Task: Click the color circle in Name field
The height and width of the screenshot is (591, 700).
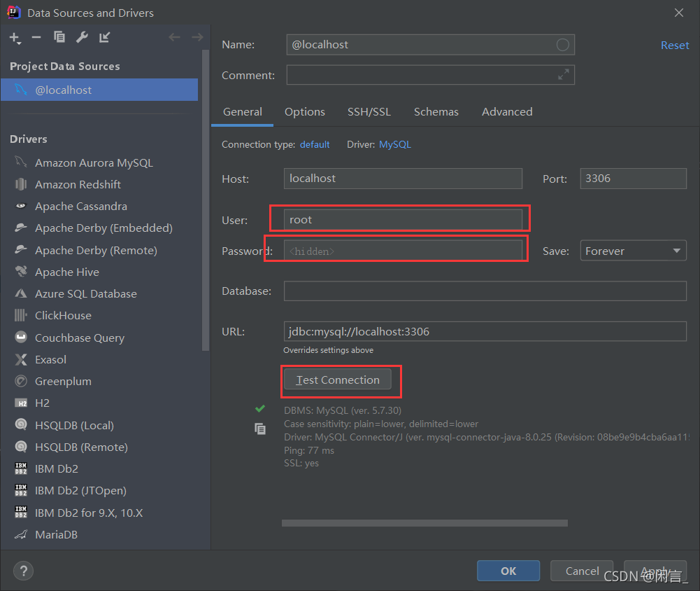Action: (x=562, y=45)
